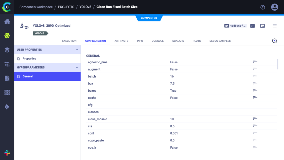Select Properties under User Properties
Screen dimensions: 284x160
[47, 59]
